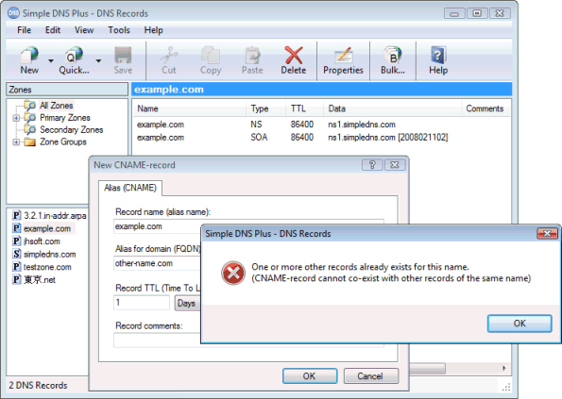Image resolution: width=562 pixels, height=399 pixels.
Task: Expand the Primary Zones tree node
Action: click(16, 118)
